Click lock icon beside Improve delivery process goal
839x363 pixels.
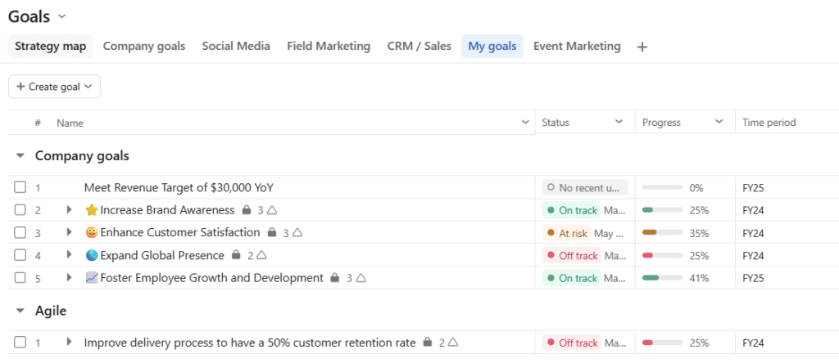coord(427,343)
